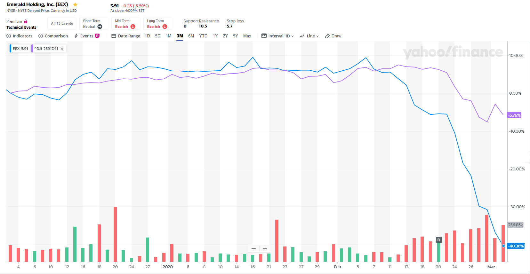Open the Interval 1D dropdown

tap(278, 36)
